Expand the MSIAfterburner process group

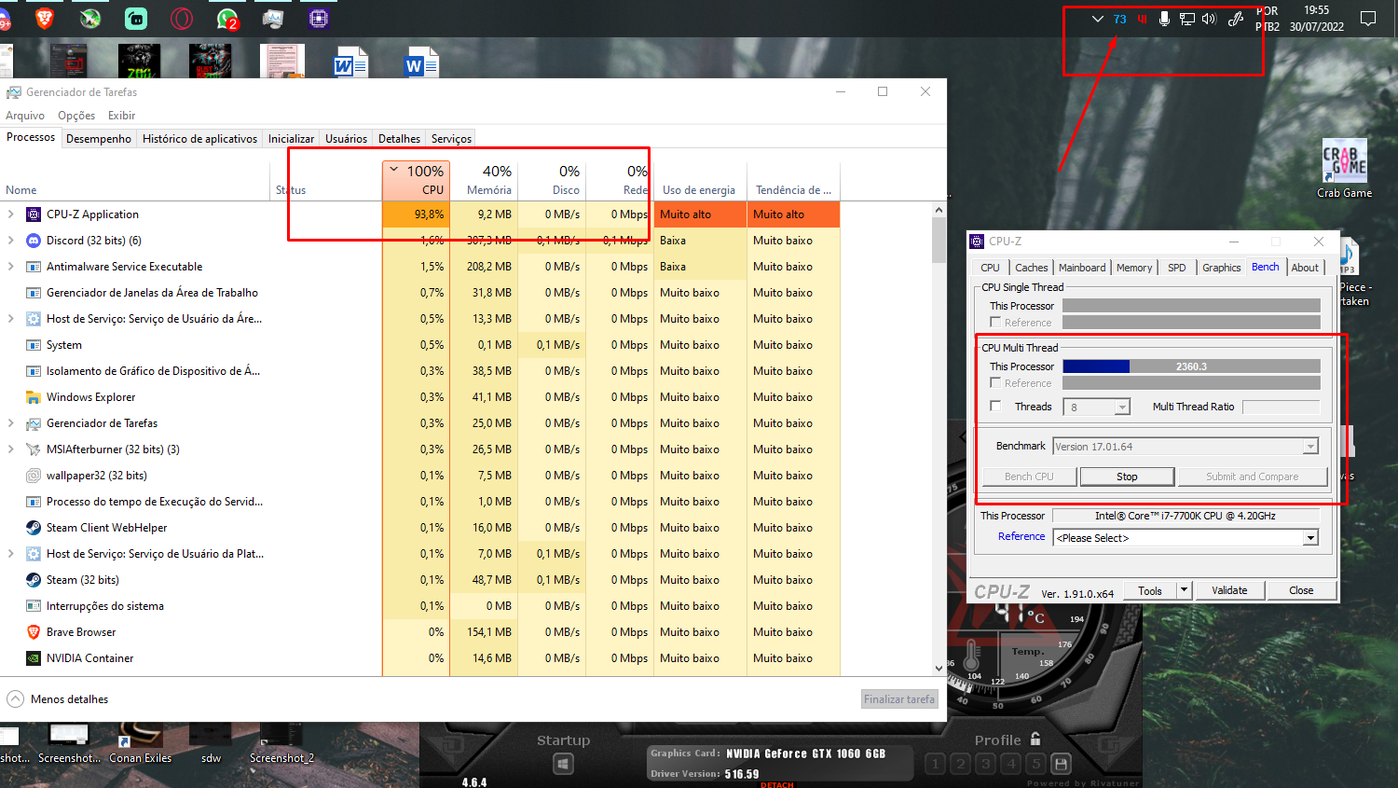coord(11,449)
